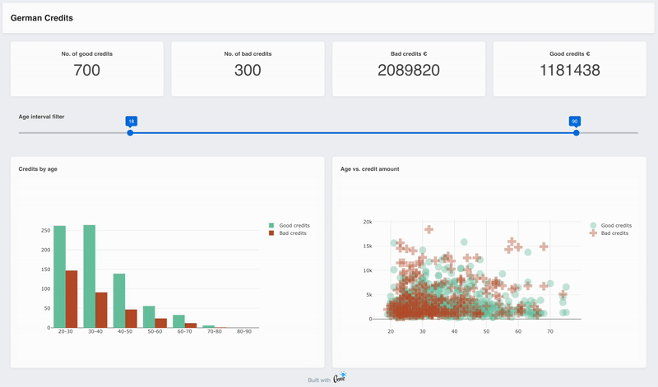Screen dimensions: 658x387
Task: Click the green bar for 40-50 age group
Action: pos(119,301)
